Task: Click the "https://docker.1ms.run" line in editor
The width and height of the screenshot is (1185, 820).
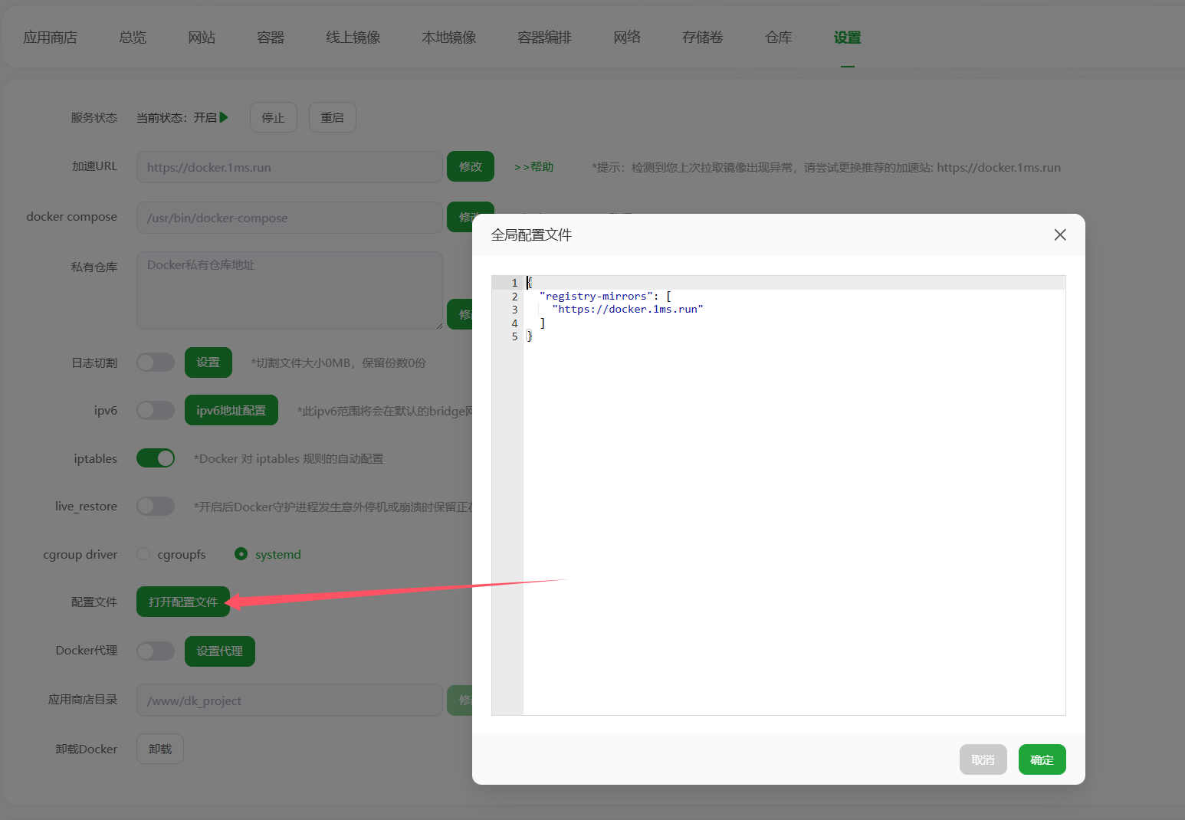Action: click(627, 310)
